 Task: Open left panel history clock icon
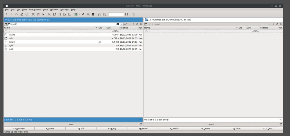click(137, 24)
